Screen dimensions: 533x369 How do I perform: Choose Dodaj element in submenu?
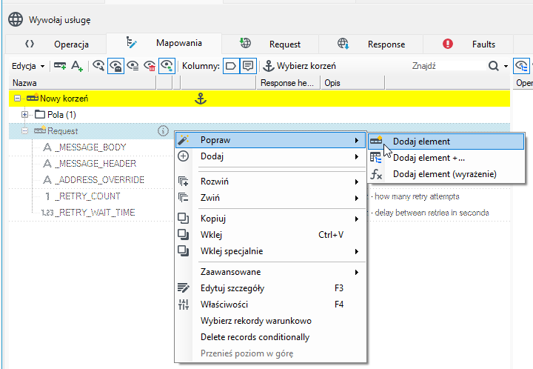(x=446, y=142)
